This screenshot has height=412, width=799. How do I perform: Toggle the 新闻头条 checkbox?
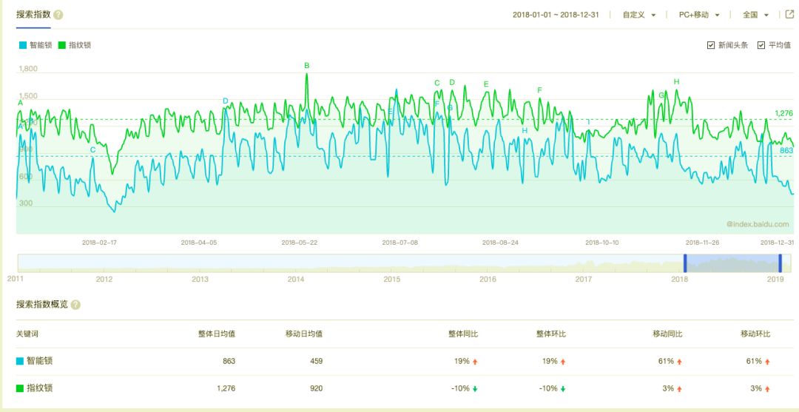(711, 45)
